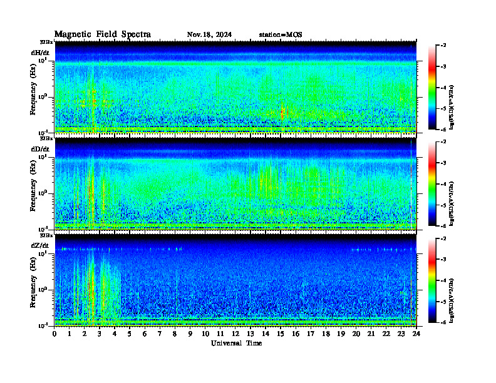Click the "-5" tick on the dD/dt color bar
The width and height of the screenshot is (496, 383).
444,205
